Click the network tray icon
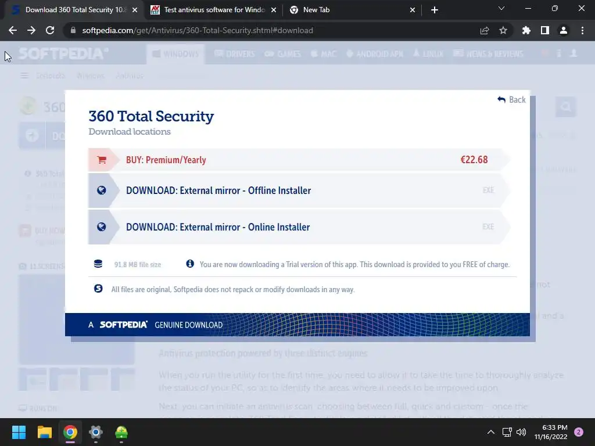 (x=507, y=432)
